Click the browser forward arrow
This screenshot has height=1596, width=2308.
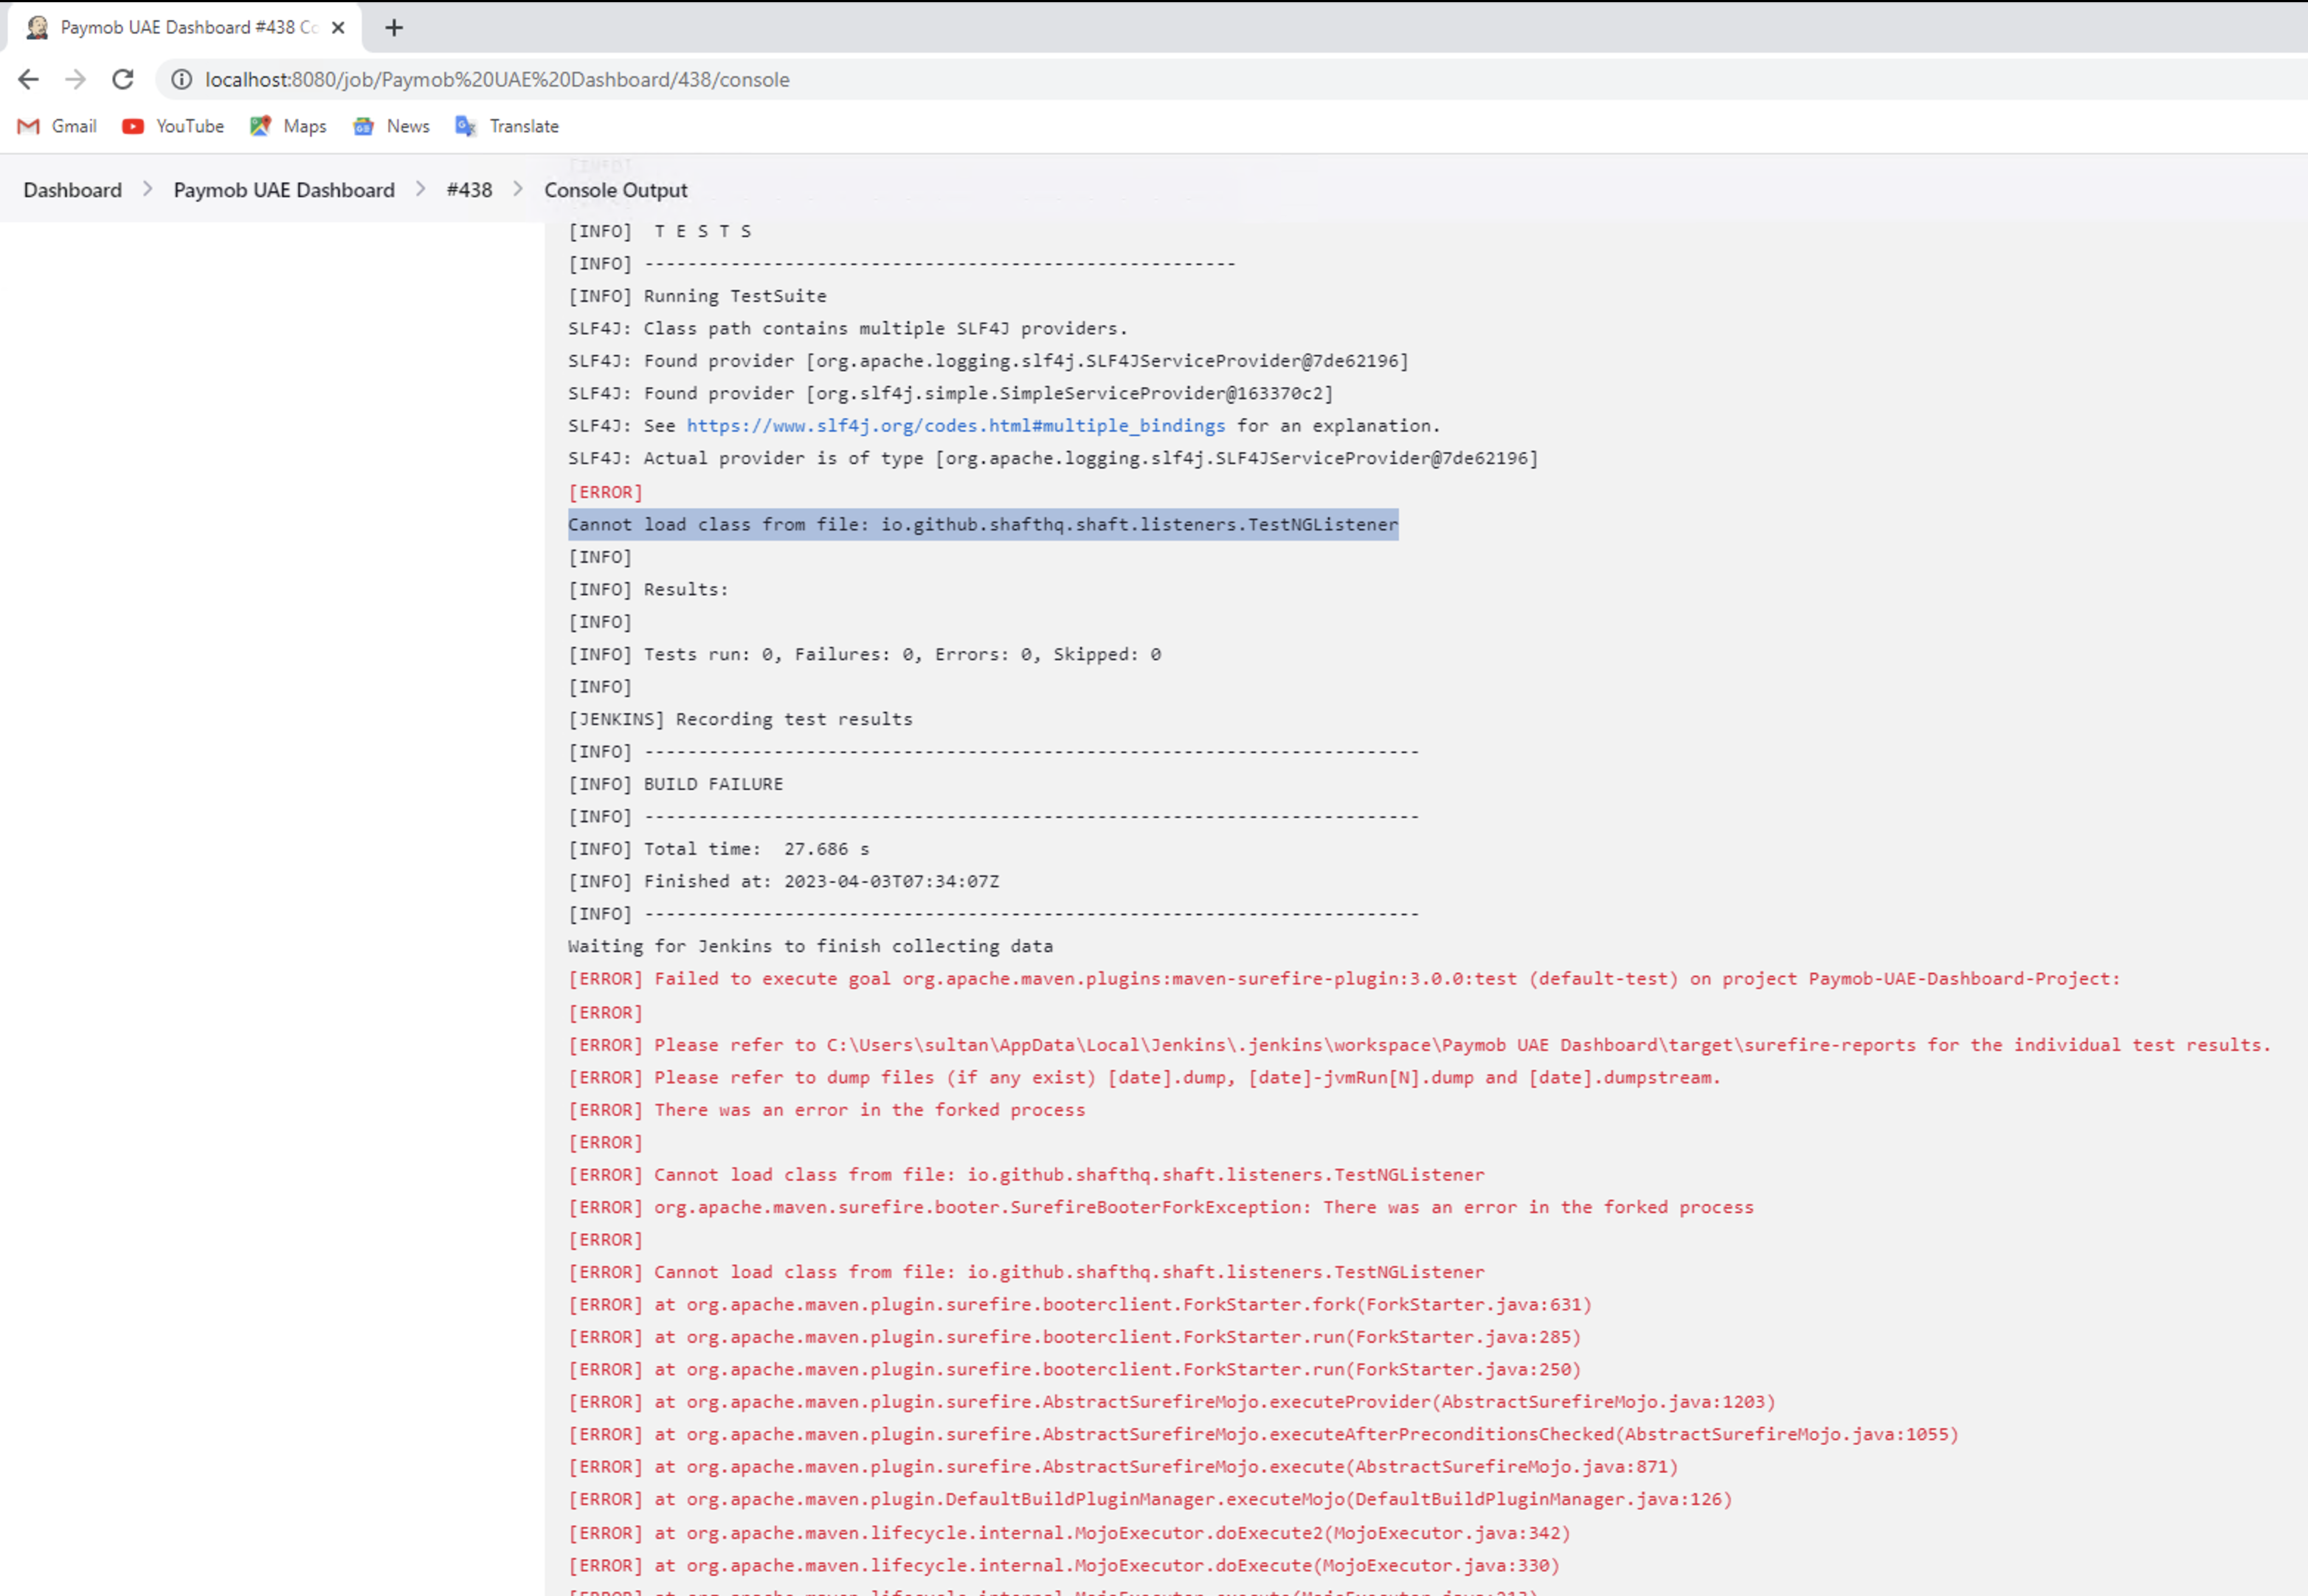click(75, 79)
